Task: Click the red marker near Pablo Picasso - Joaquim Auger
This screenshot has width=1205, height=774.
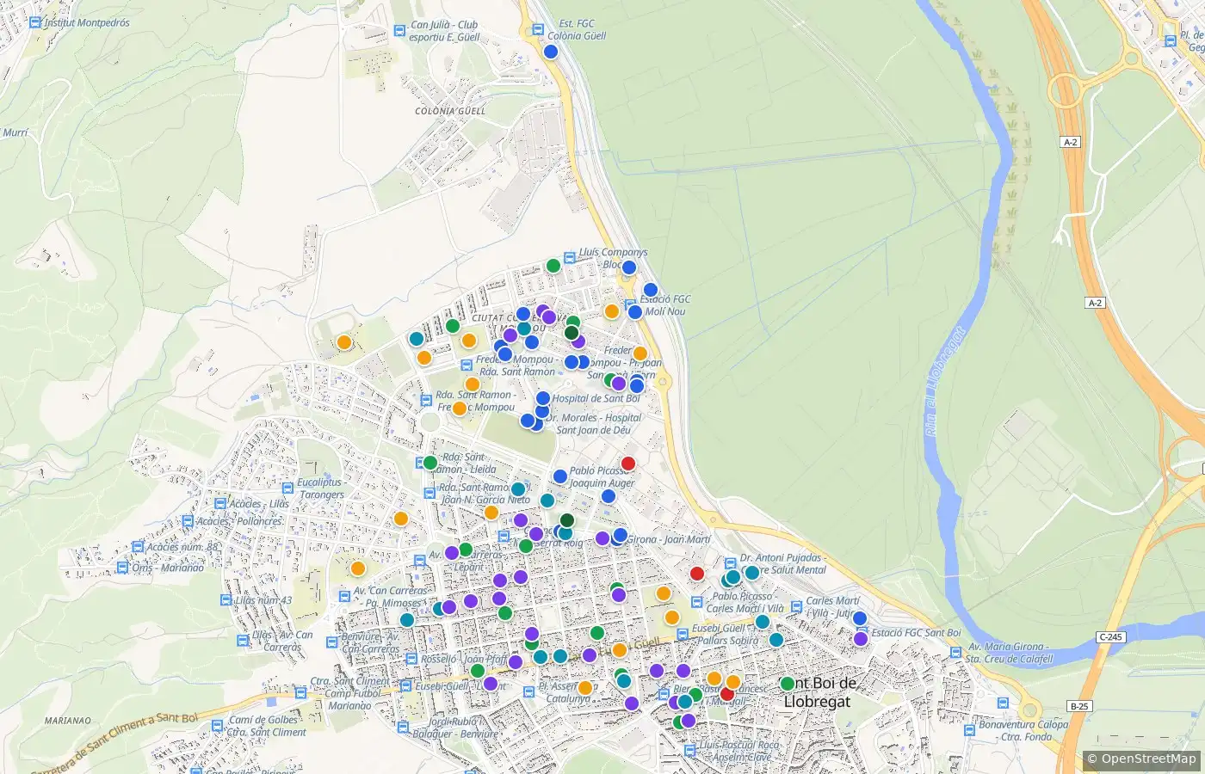Action: pyautogui.click(x=628, y=464)
